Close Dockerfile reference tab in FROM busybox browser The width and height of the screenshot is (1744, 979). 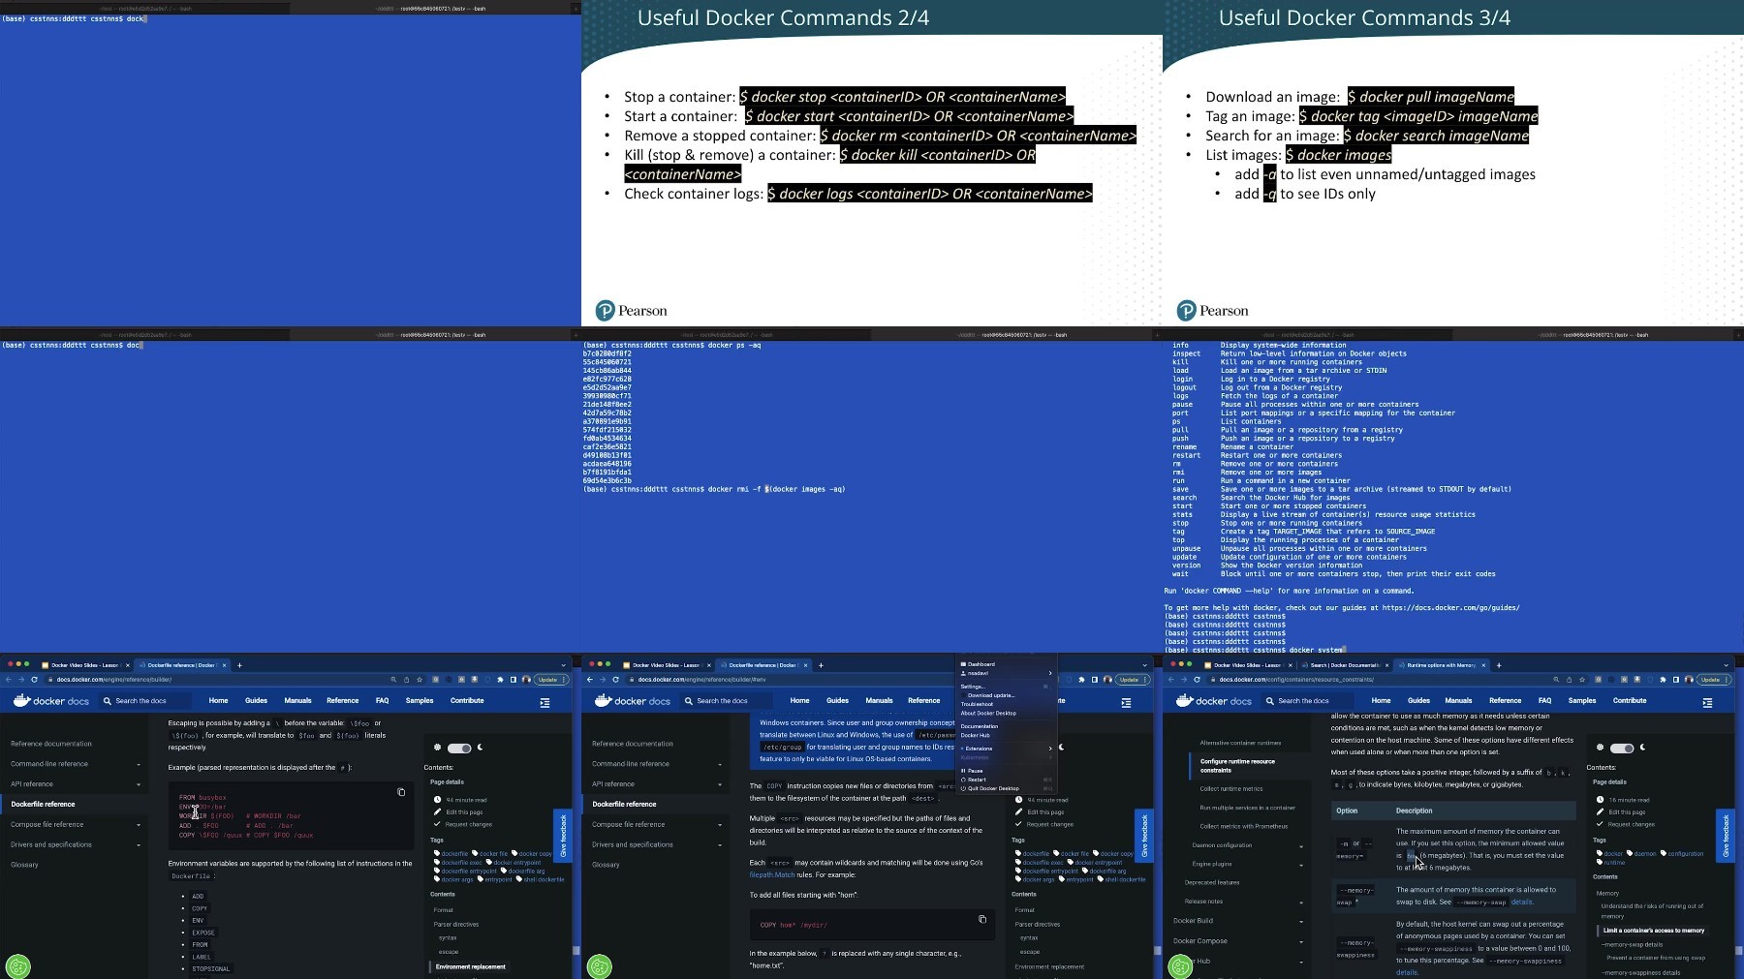(225, 665)
